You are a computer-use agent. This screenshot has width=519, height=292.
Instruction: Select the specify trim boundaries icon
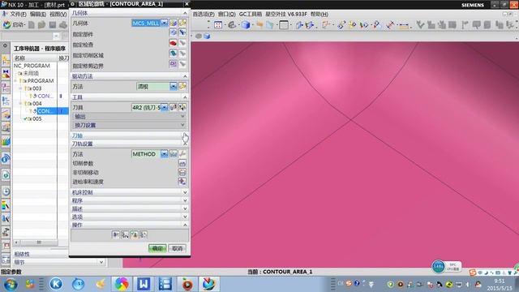173,64
